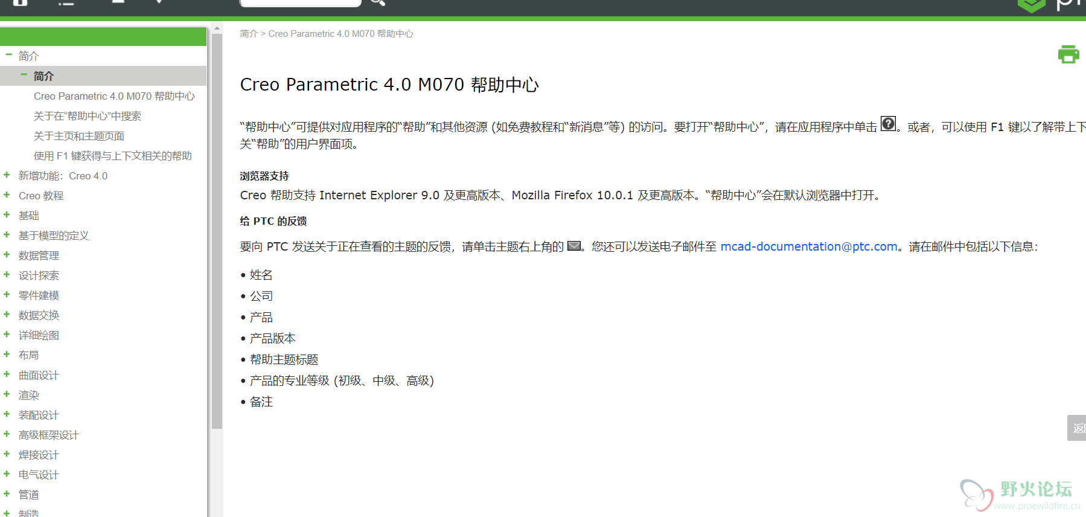Open 使用 F1 键获得与上下文相关的帮助 topic
The width and height of the screenshot is (1086, 517).
coord(113,156)
